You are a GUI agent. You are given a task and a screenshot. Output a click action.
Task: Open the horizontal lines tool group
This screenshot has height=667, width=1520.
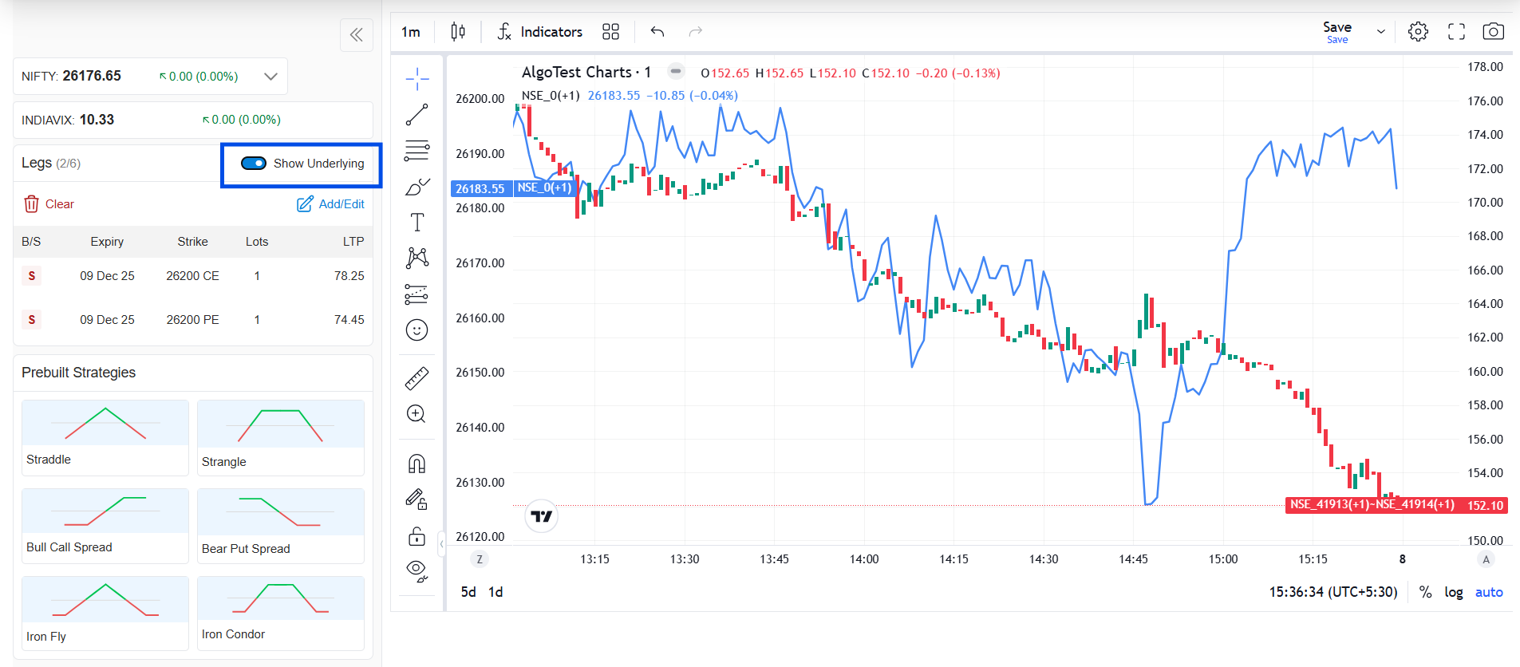[x=417, y=151]
